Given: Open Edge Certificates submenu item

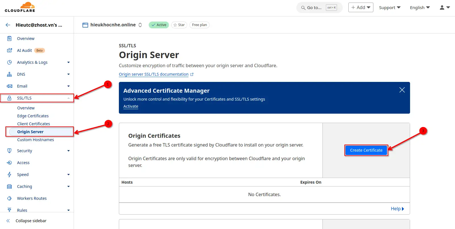Looking at the screenshot, I should click(x=33, y=116).
